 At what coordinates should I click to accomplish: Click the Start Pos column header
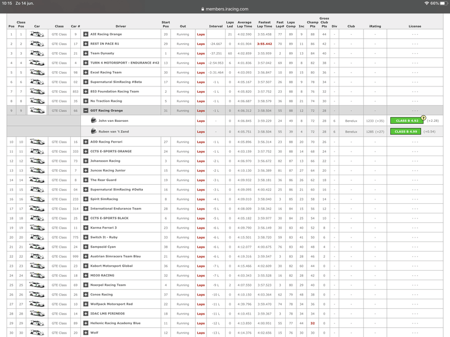tap(165, 24)
